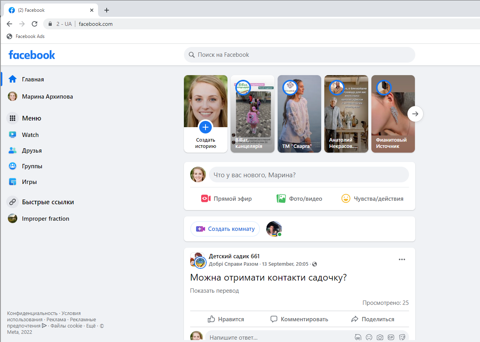Open the Фианитовый Источник story
This screenshot has width=480, height=342.
(393, 113)
